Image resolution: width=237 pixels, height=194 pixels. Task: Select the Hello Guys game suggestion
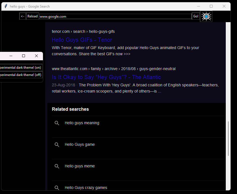coord(80,144)
